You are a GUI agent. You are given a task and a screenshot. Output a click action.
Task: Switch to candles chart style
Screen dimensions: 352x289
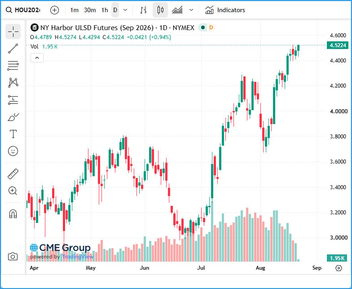click(160, 10)
